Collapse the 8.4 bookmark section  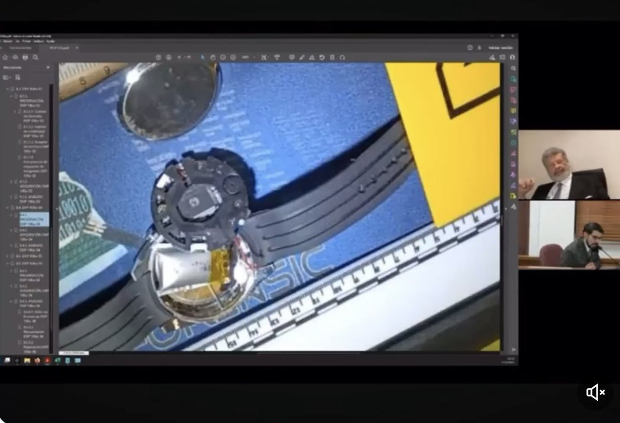point(7,207)
